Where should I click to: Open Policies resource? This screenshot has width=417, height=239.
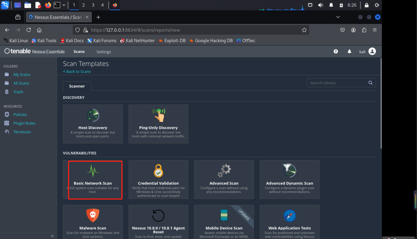(x=20, y=115)
